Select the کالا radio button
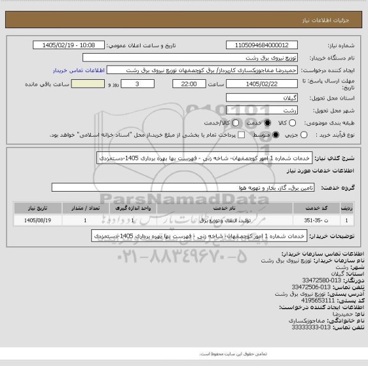The width and height of the screenshot is (368, 366). point(292,123)
